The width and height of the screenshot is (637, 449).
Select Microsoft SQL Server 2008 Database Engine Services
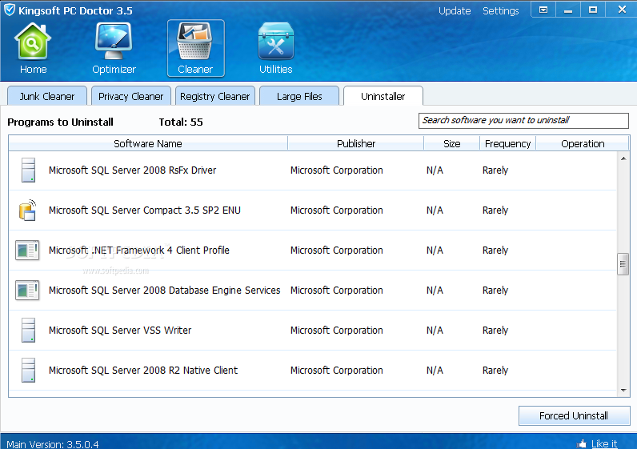coord(313,290)
